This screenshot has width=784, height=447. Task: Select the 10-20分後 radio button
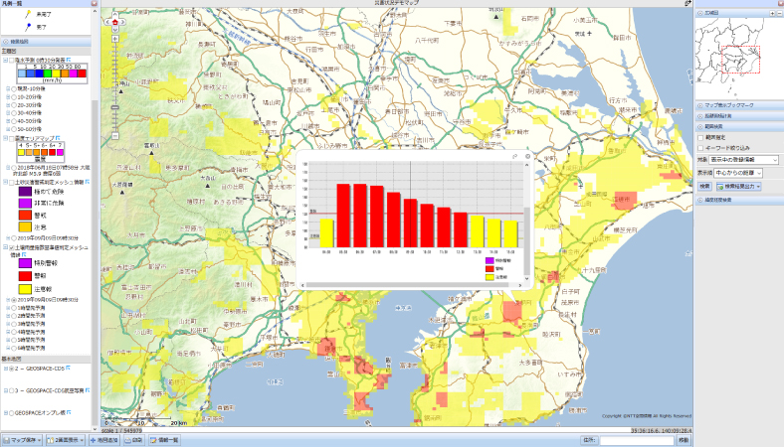14,97
